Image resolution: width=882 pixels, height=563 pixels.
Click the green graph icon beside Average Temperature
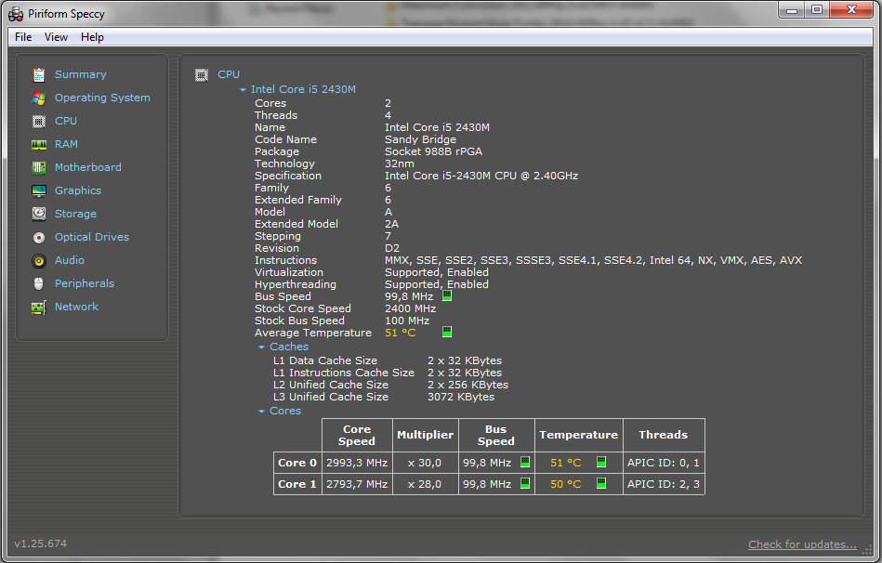click(447, 332)
